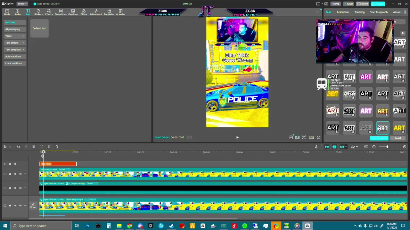Click the Delete left trim tool
The image size is (410, 230).
(41, 147)
